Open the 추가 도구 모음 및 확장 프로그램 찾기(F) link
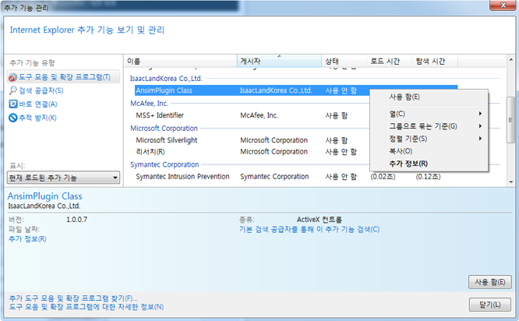519x321 pixels. pos(73,298)
